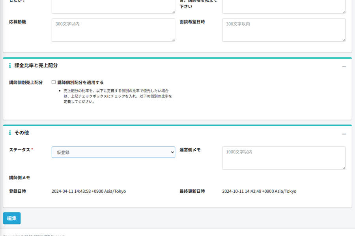Open the ステータス dropdown showing 仮登録
This screenshot has height=236, width=355.
113,152
